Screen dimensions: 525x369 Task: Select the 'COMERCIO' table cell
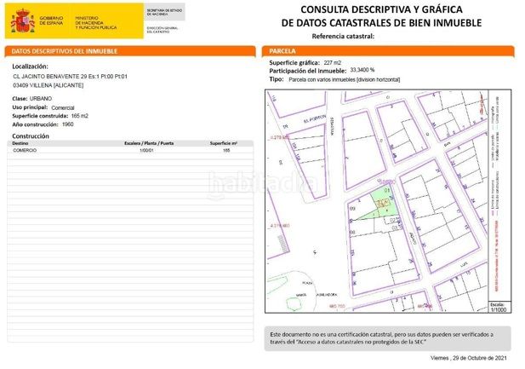point(25,150)
